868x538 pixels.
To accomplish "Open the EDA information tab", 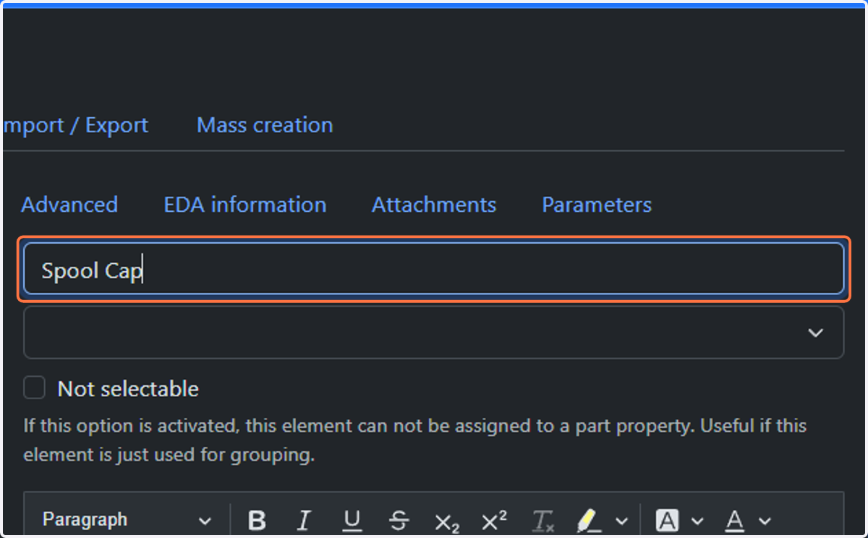I will tap(245, 205).
